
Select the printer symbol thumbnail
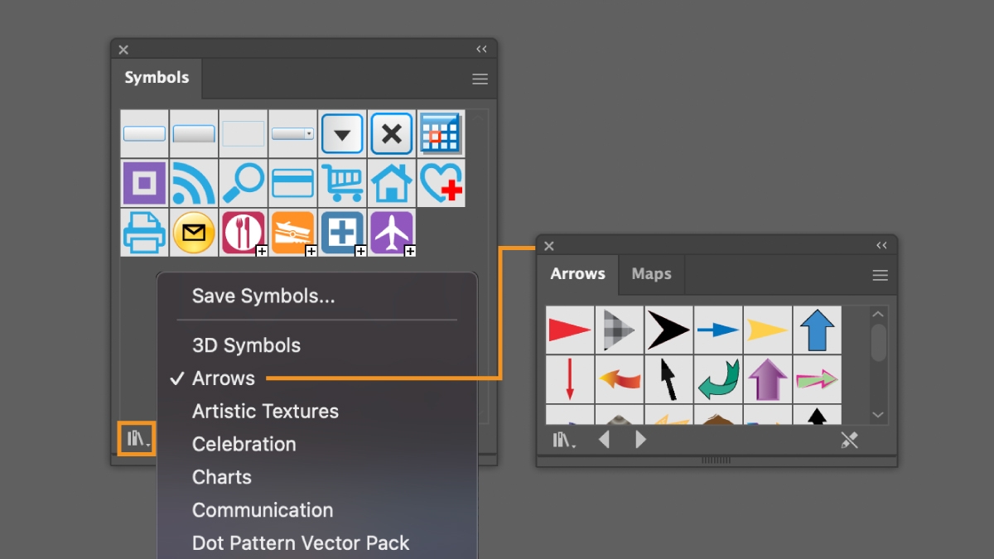[144, 233]
